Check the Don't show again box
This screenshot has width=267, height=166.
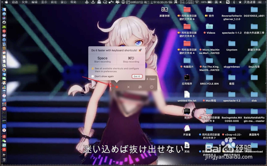point(93,76)
